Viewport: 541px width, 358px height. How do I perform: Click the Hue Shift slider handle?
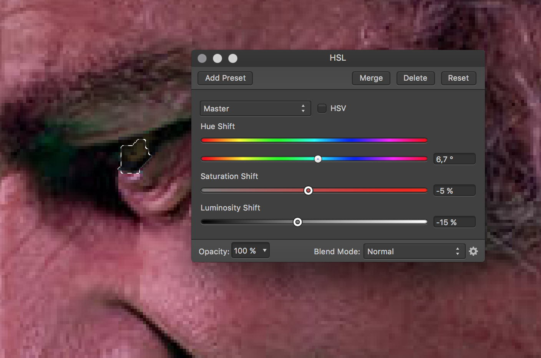pyautogui.click(x=318, y=159)
